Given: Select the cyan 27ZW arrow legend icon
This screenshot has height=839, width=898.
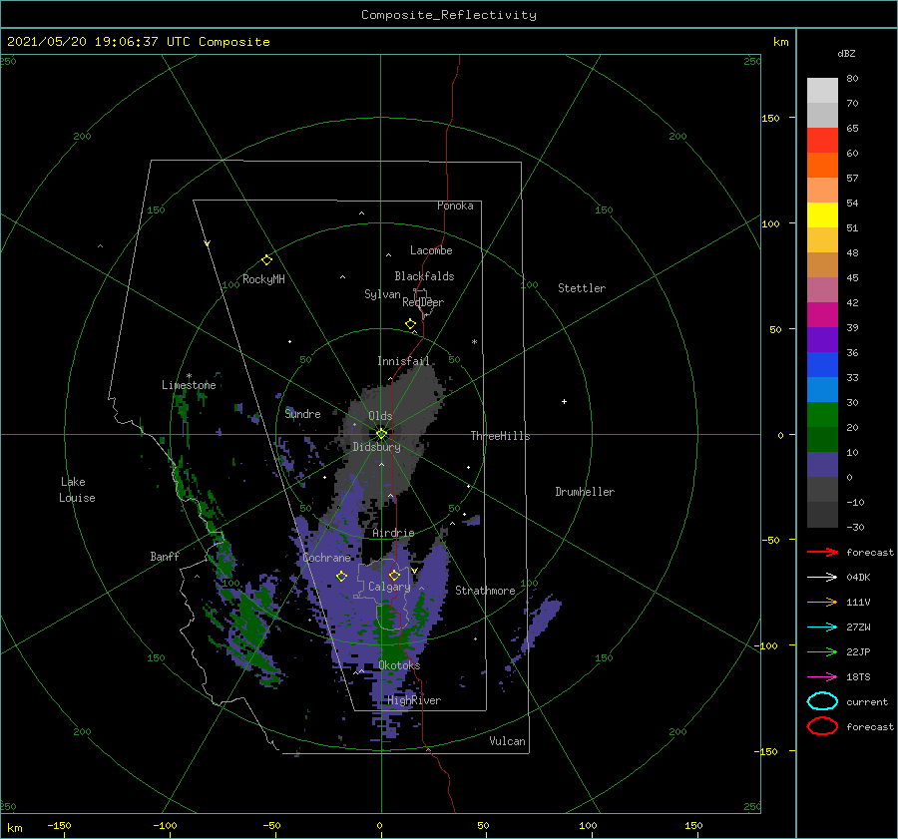Looking at the screenshot, I should point(822,628).
